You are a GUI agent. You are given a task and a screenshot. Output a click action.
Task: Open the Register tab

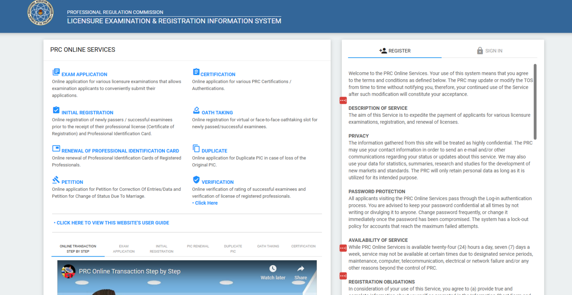tap(395, 51)
